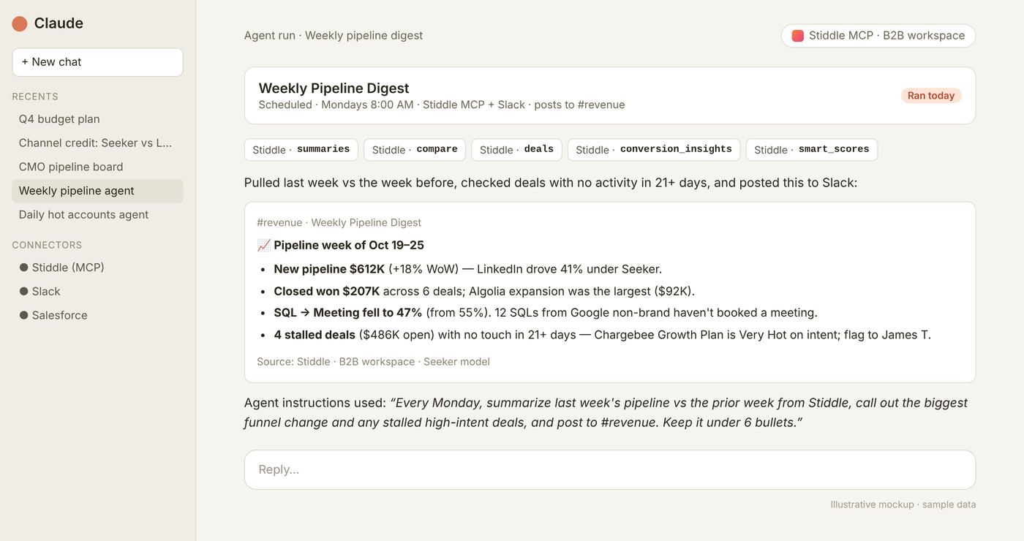Viewport: 1024px width, 541px height.
Task: Click the Ran today status badge
Action: point(930,96)
